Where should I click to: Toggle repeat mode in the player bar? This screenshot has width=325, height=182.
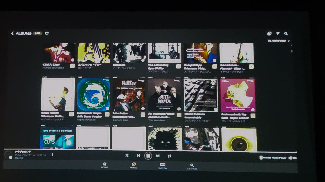tap(169, 156)
